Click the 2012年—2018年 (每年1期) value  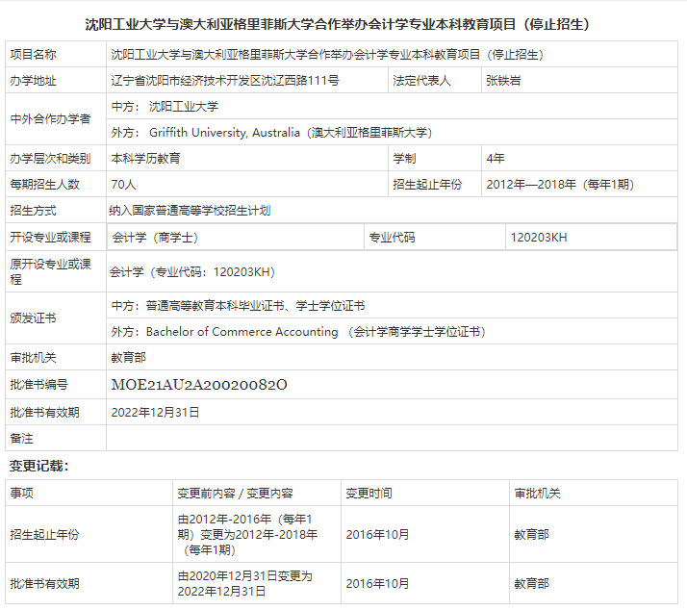tap(560, 184)
